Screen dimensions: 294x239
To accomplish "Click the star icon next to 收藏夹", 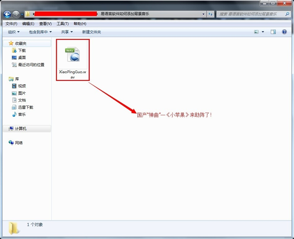I will pos(11,43).
